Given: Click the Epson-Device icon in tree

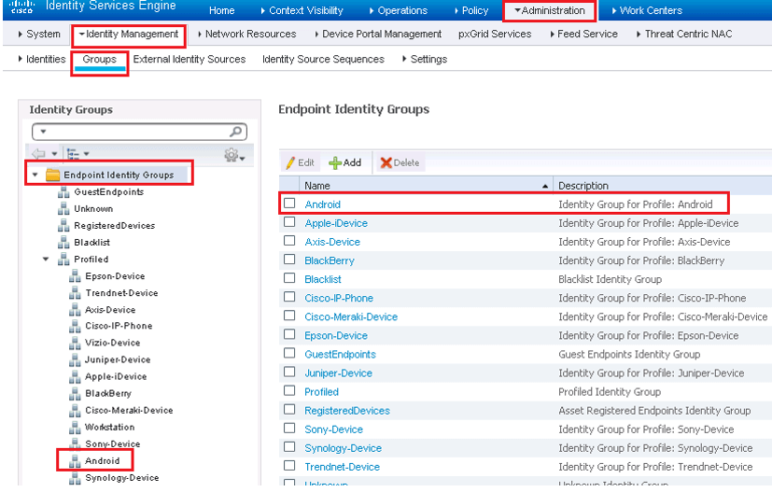Looking at the screenshot, I should point(75,275).
